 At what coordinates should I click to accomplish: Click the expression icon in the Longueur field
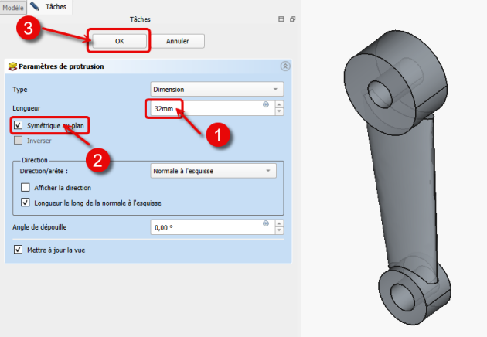pos(266,104)
